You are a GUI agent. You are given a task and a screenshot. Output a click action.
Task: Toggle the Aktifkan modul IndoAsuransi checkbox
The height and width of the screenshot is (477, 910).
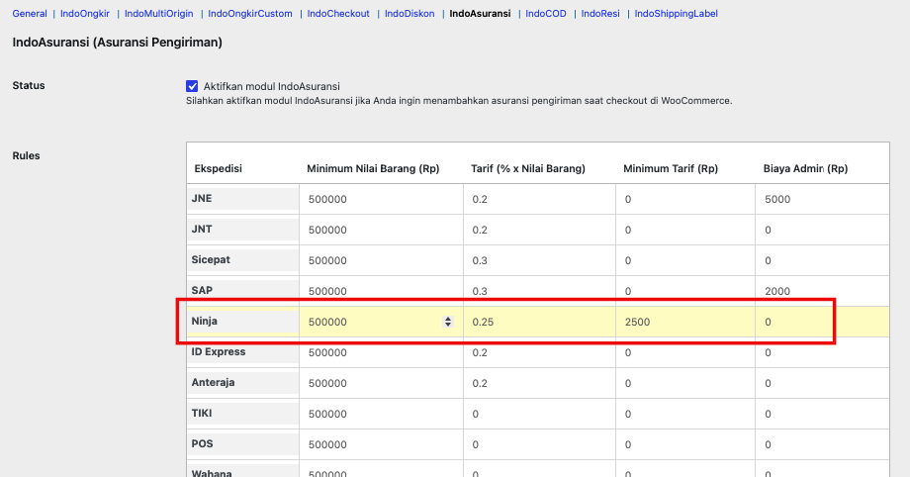click(192, 86)
